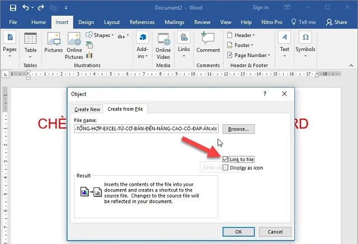Click Sign in
Viewport: 358px width, 244px height.
[261, 7]
